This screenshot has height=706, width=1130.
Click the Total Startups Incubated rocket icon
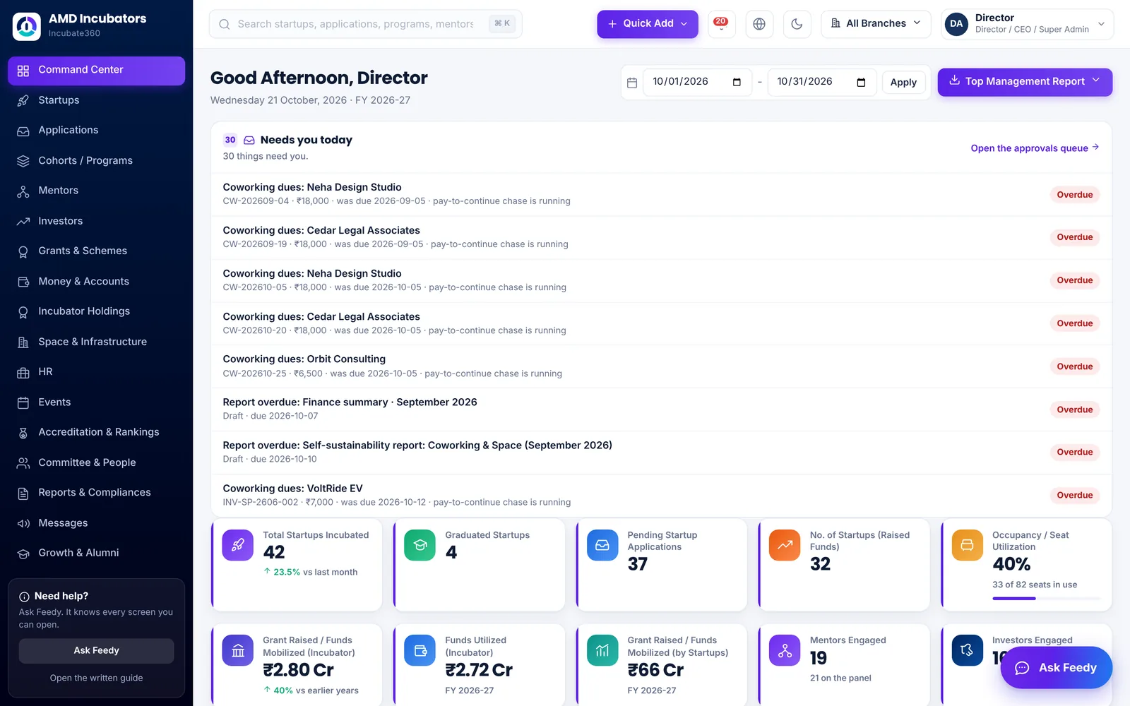pyautogui.click(x=238, y=545)
